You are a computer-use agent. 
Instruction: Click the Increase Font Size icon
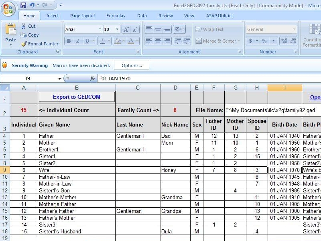125,29
